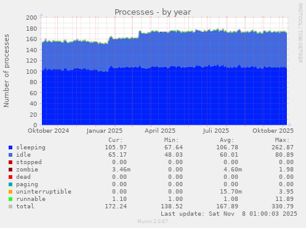The height and width of the screenshot is (228, 306).
Task: Click the chart title 'Processes - by year'
Action: pos(153,12)
